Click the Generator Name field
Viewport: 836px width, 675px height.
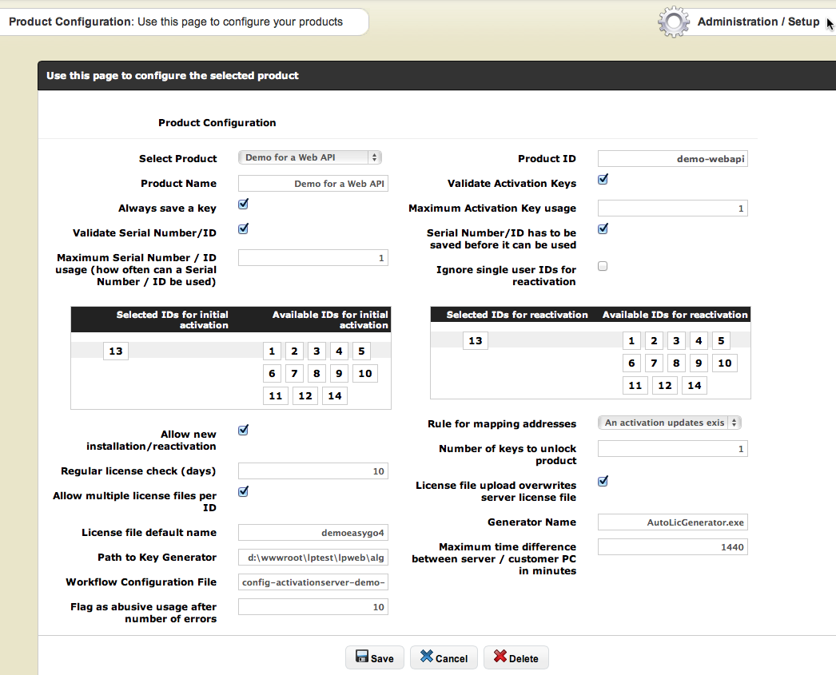pyautogui.click(x=673, y=522)
